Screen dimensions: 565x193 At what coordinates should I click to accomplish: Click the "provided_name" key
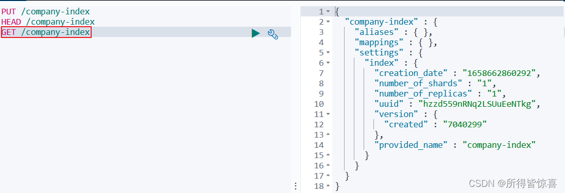pyautogui.click(x=412, y=145)
